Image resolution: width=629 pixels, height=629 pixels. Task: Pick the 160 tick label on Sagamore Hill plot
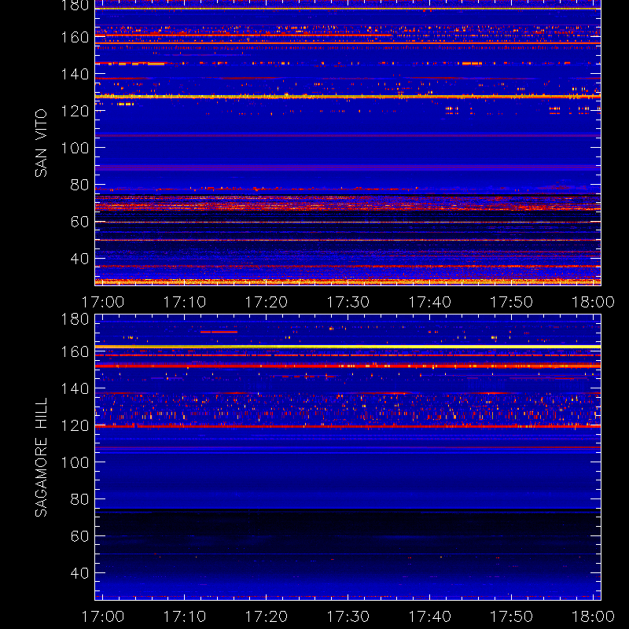coord(75,351)
